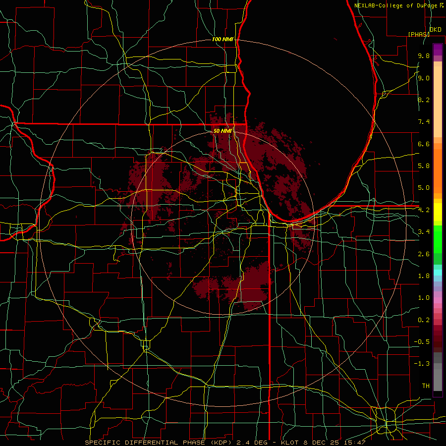Click the 2.6 scale label

pyautogui.click(x=424, y=254)
